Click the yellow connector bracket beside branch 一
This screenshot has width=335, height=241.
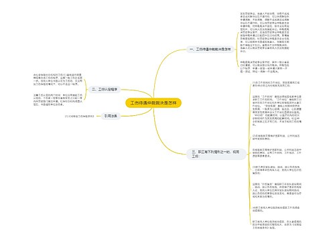pos(237,49)
